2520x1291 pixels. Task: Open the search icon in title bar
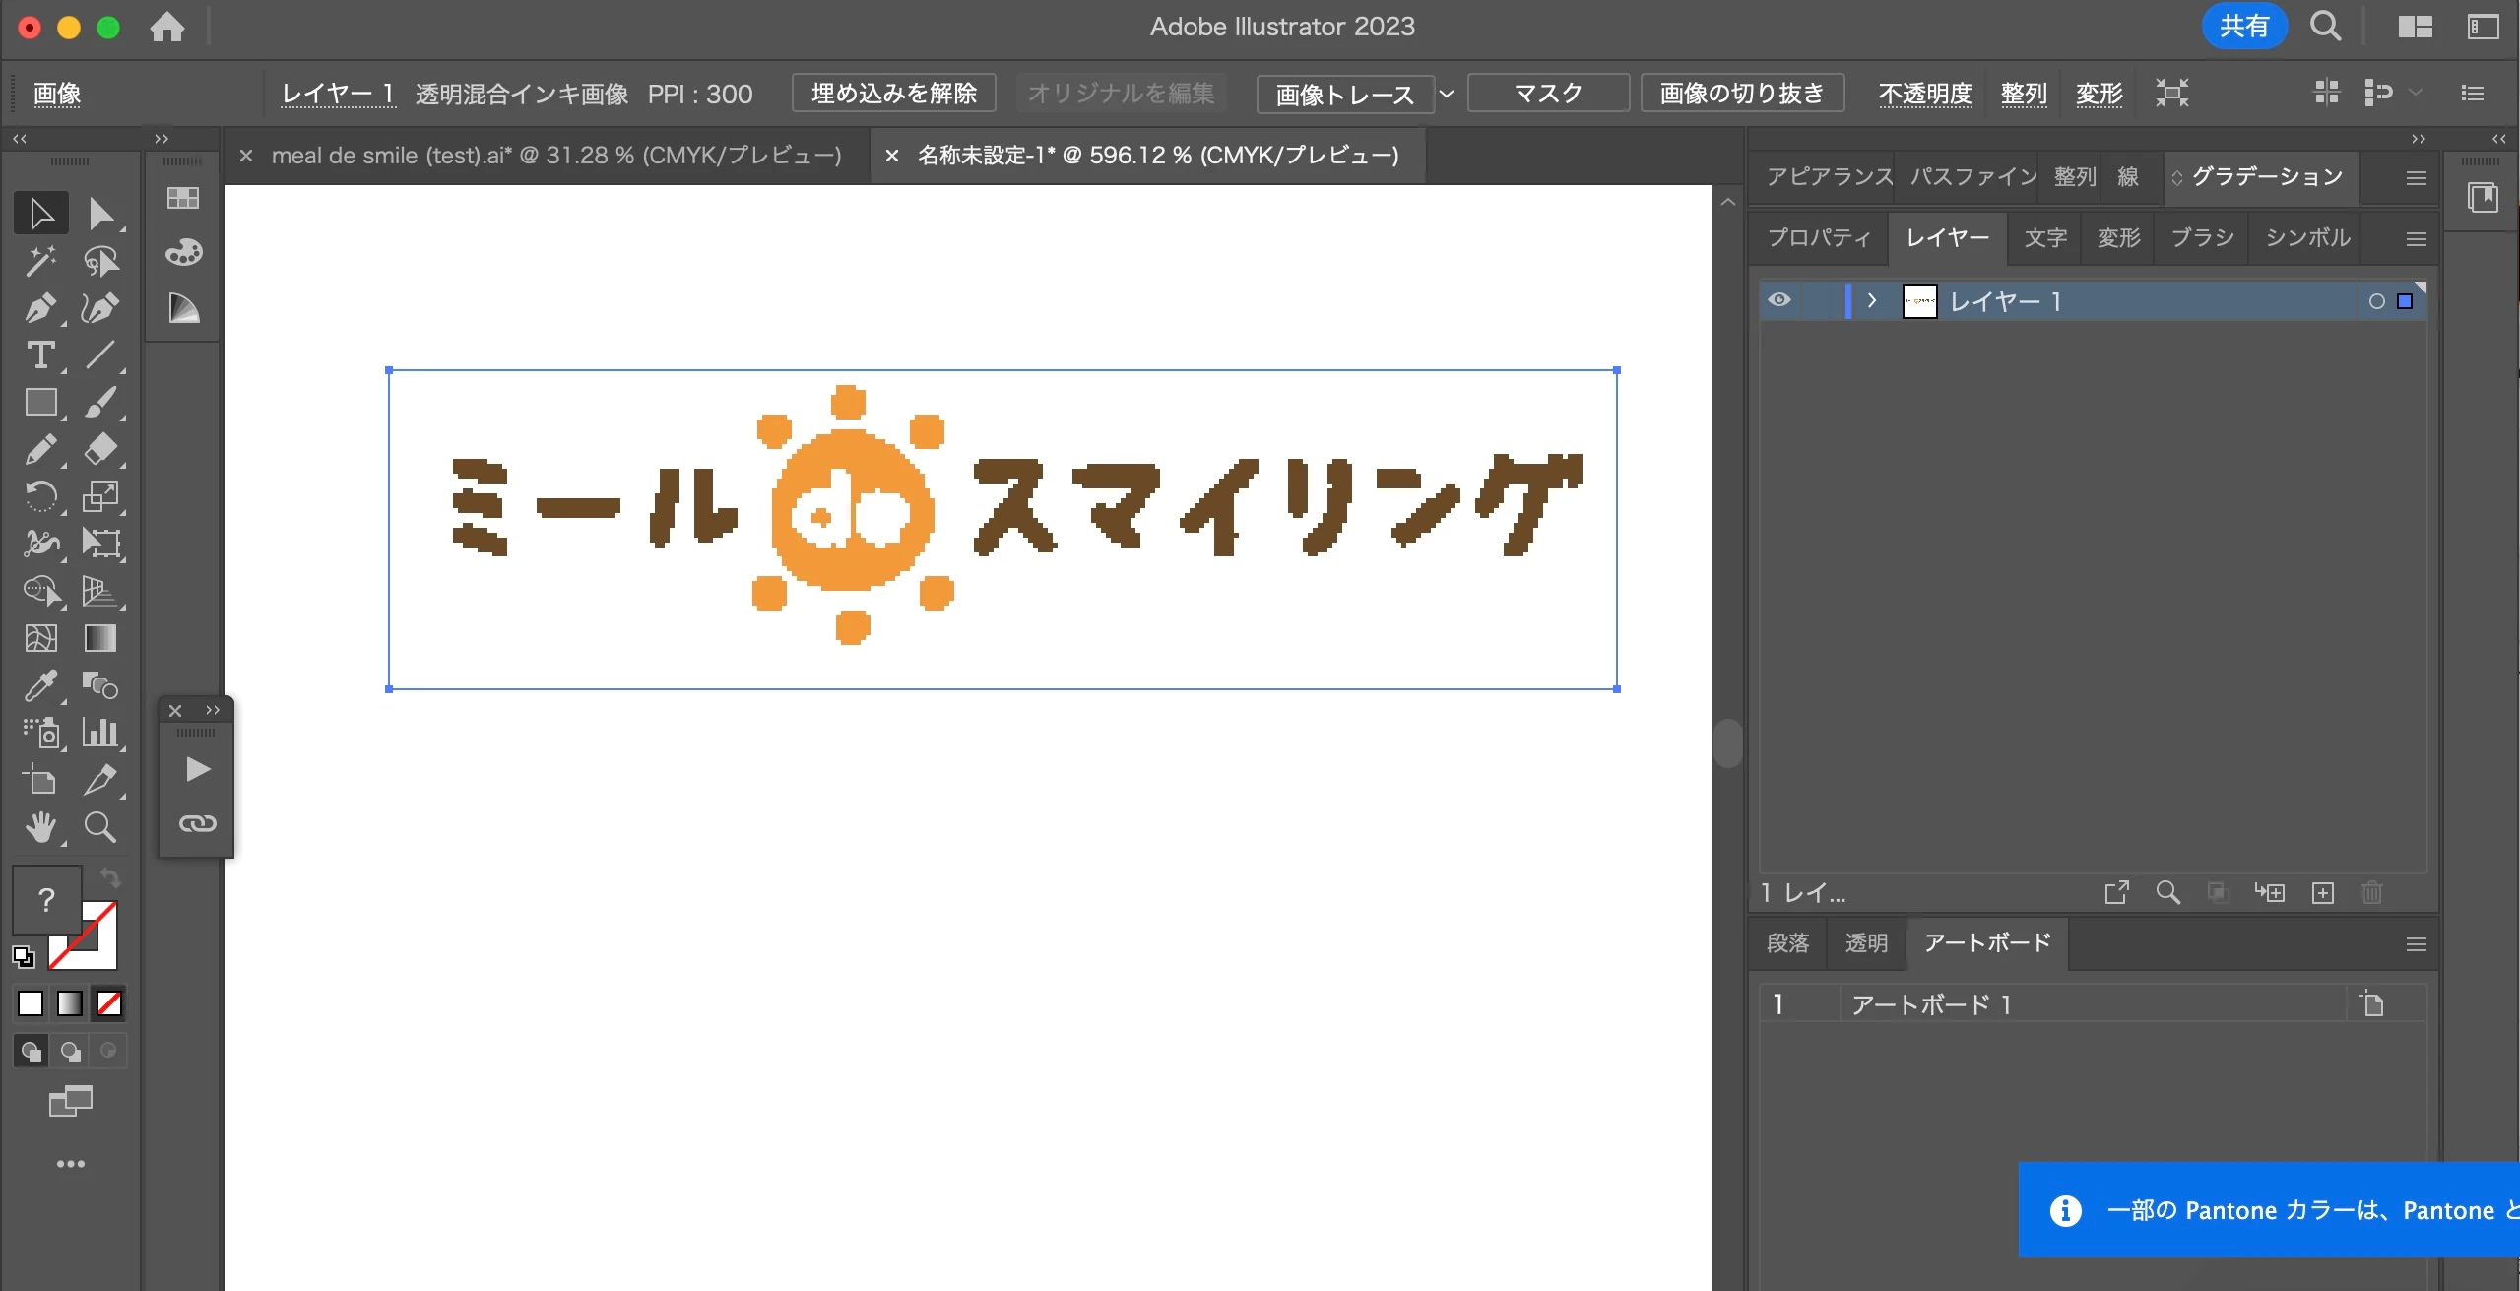click(x=2325, y=27)
